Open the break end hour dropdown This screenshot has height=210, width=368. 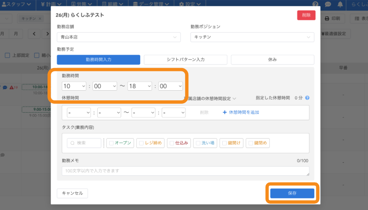click(143, 113)
